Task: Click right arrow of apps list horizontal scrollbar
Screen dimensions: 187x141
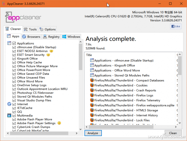Action: tap(76, 133)
